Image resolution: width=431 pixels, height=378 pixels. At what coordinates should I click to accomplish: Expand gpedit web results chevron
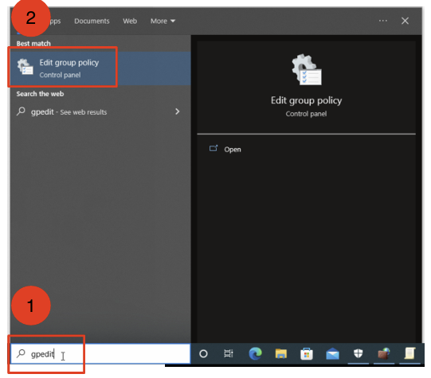point(178,111)
